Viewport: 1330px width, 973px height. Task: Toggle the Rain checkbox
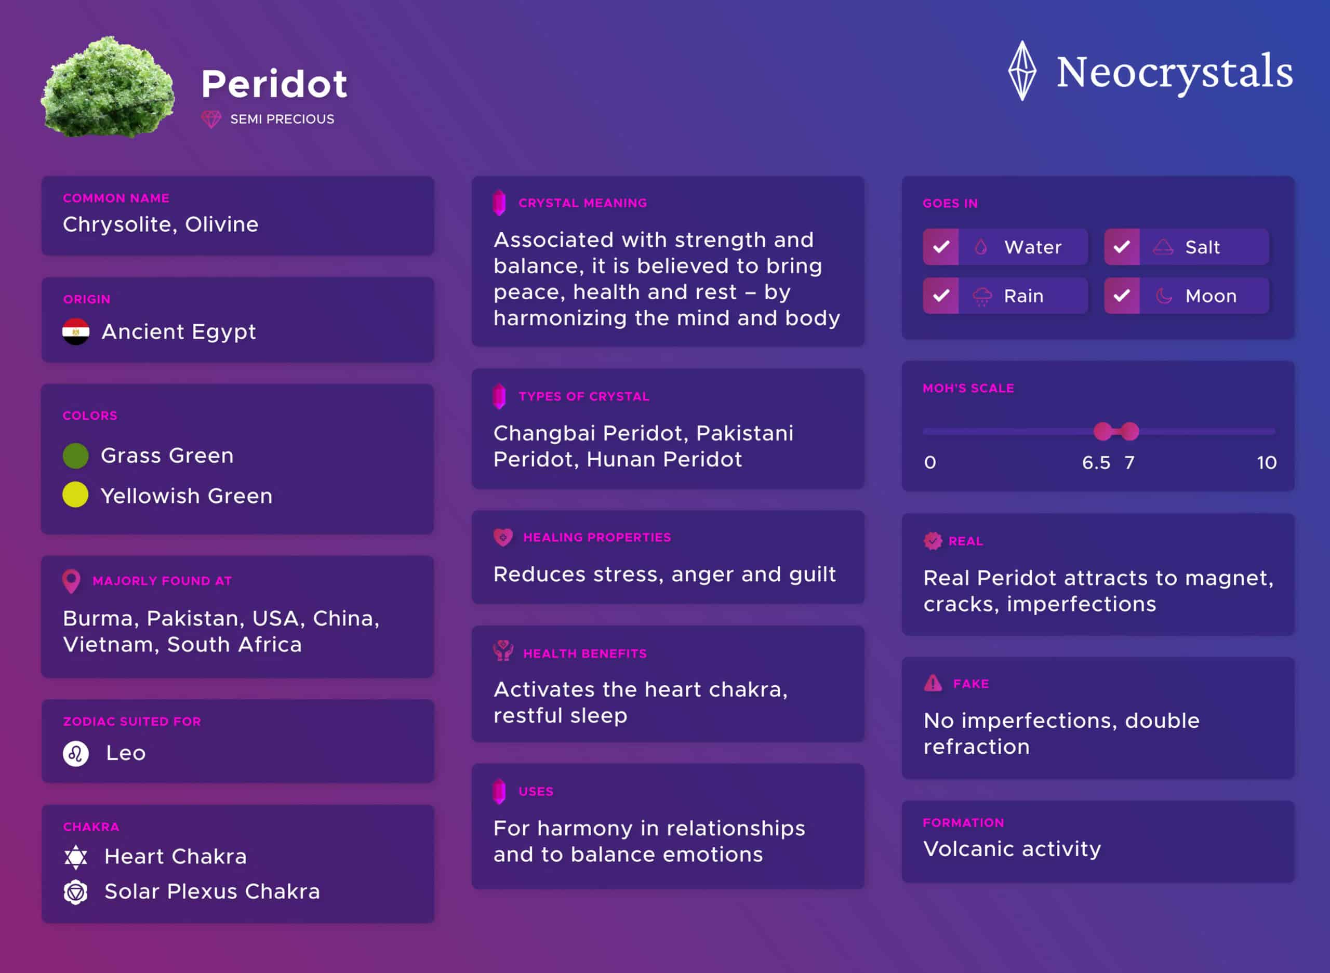pyautogui.click(x=941, y=296)
